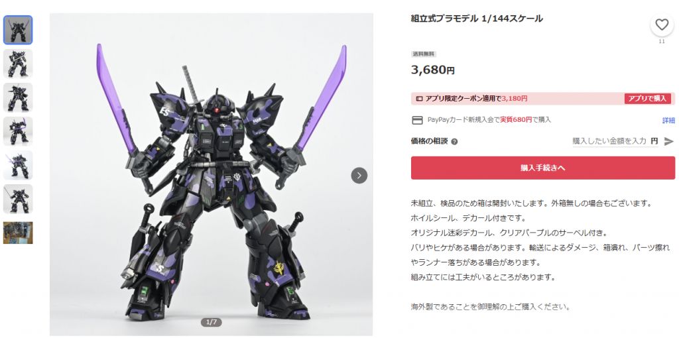Select the fourth product thumbnail
Screen dimensions: 679x338
click(18, 131)
